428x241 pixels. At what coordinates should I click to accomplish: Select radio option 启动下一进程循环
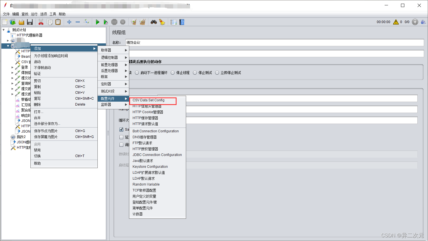(137, 73)
